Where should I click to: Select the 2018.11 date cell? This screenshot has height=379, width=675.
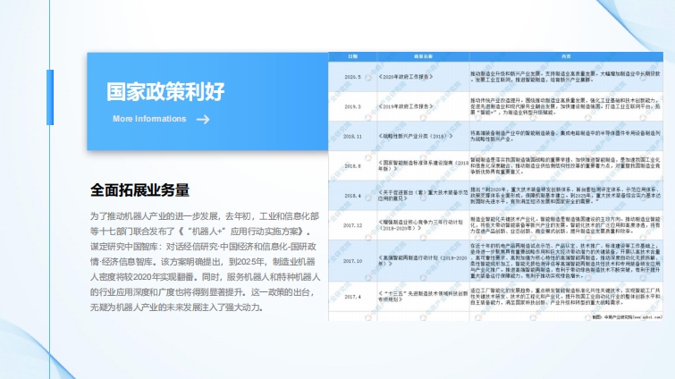pos(352,137)
